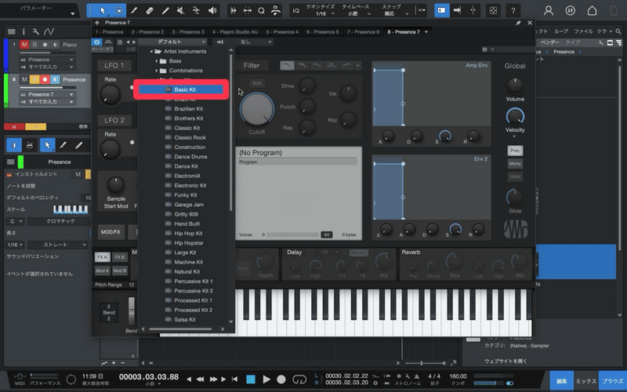
Task: Mute the Piano track
Action: point(25,45)
